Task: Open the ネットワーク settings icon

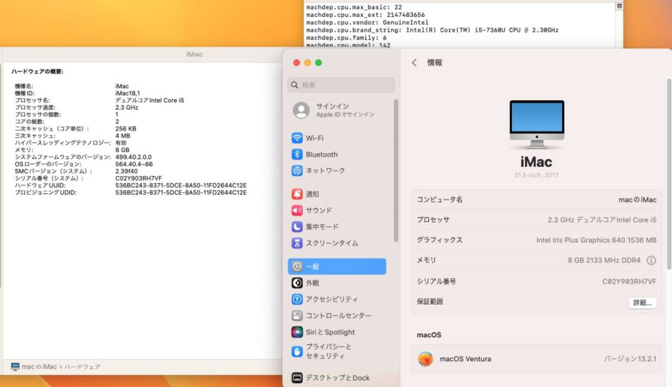Action: coord(325,171)
